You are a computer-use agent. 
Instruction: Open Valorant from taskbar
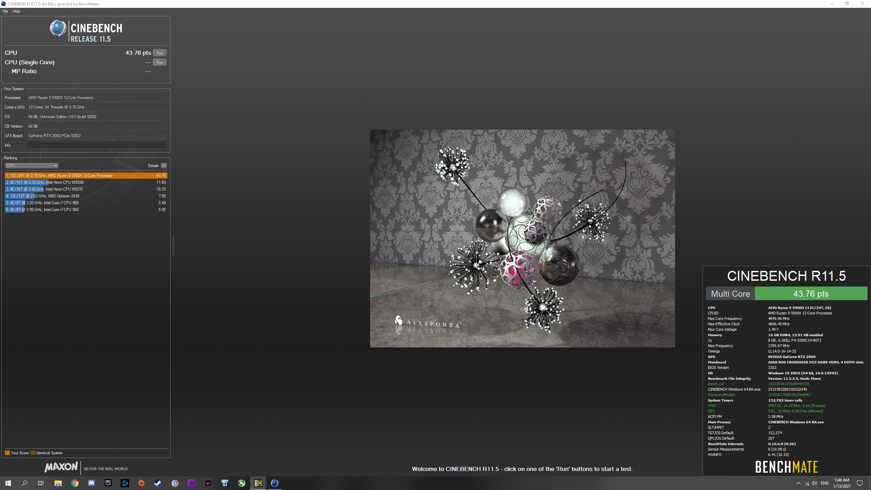(208, 483)
